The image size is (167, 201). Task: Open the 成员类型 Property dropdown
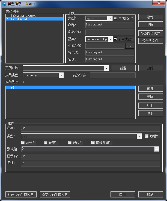pyautogui.click(x=61, y=75)
